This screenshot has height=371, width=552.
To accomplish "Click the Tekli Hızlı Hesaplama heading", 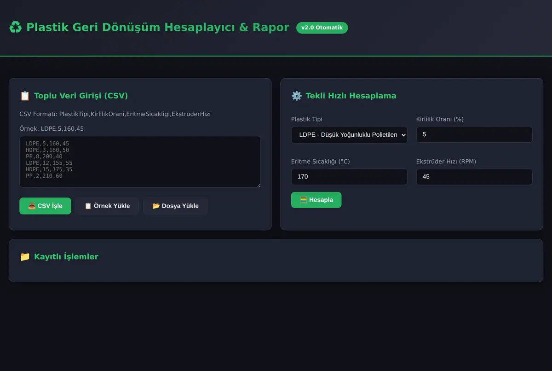I will click(x=351, y=96).
